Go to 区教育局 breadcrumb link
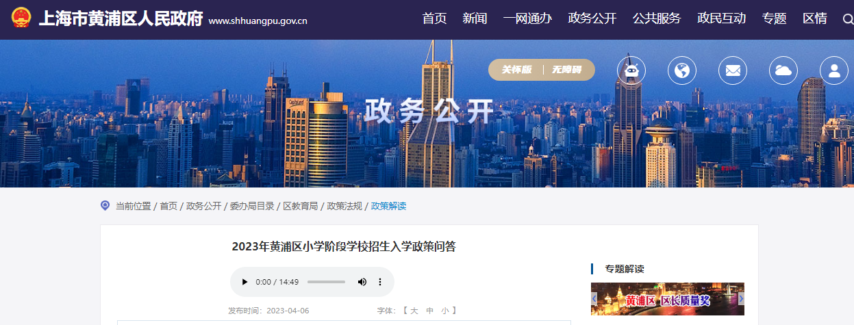The image size is (854, 325). coord(301,206)
